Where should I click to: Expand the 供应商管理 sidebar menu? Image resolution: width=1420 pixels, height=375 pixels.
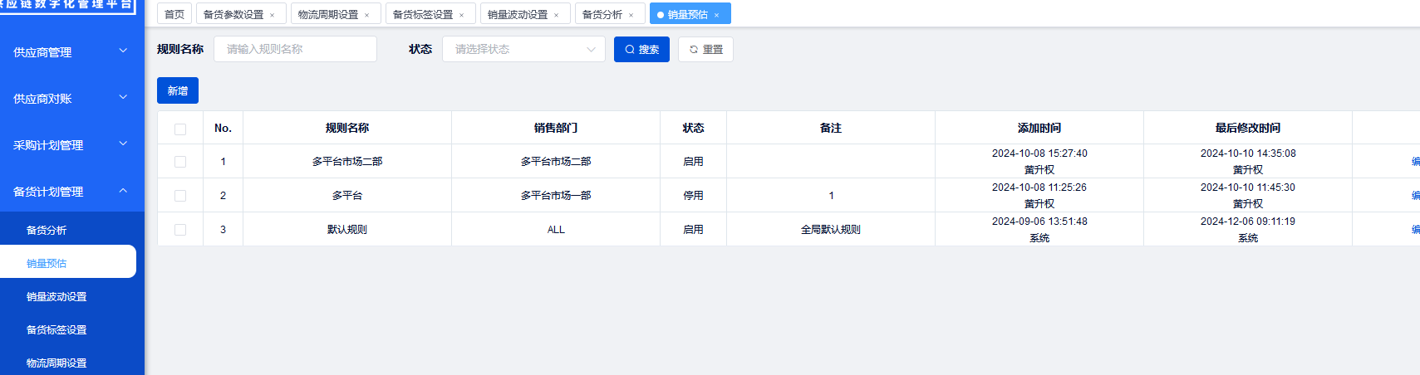tap(72, 51)
